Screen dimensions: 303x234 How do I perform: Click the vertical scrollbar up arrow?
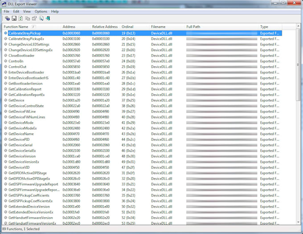tap(298, 26)
